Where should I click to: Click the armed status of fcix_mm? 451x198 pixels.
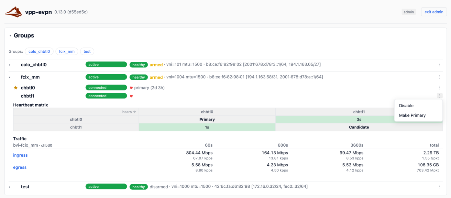[156, 77]
